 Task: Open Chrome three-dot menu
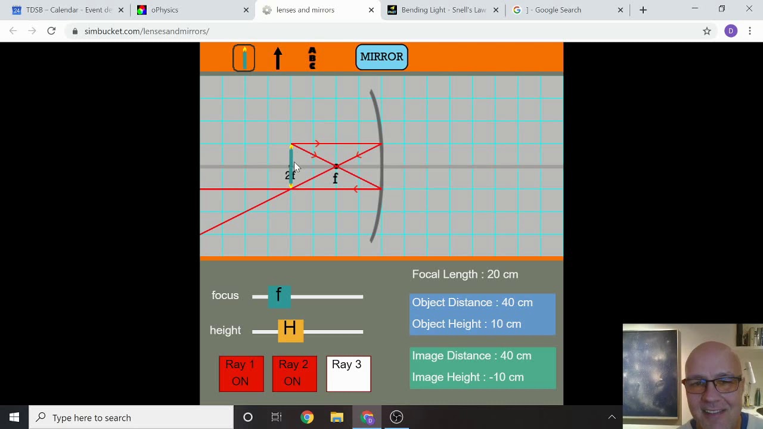click(x=750, y=31)
